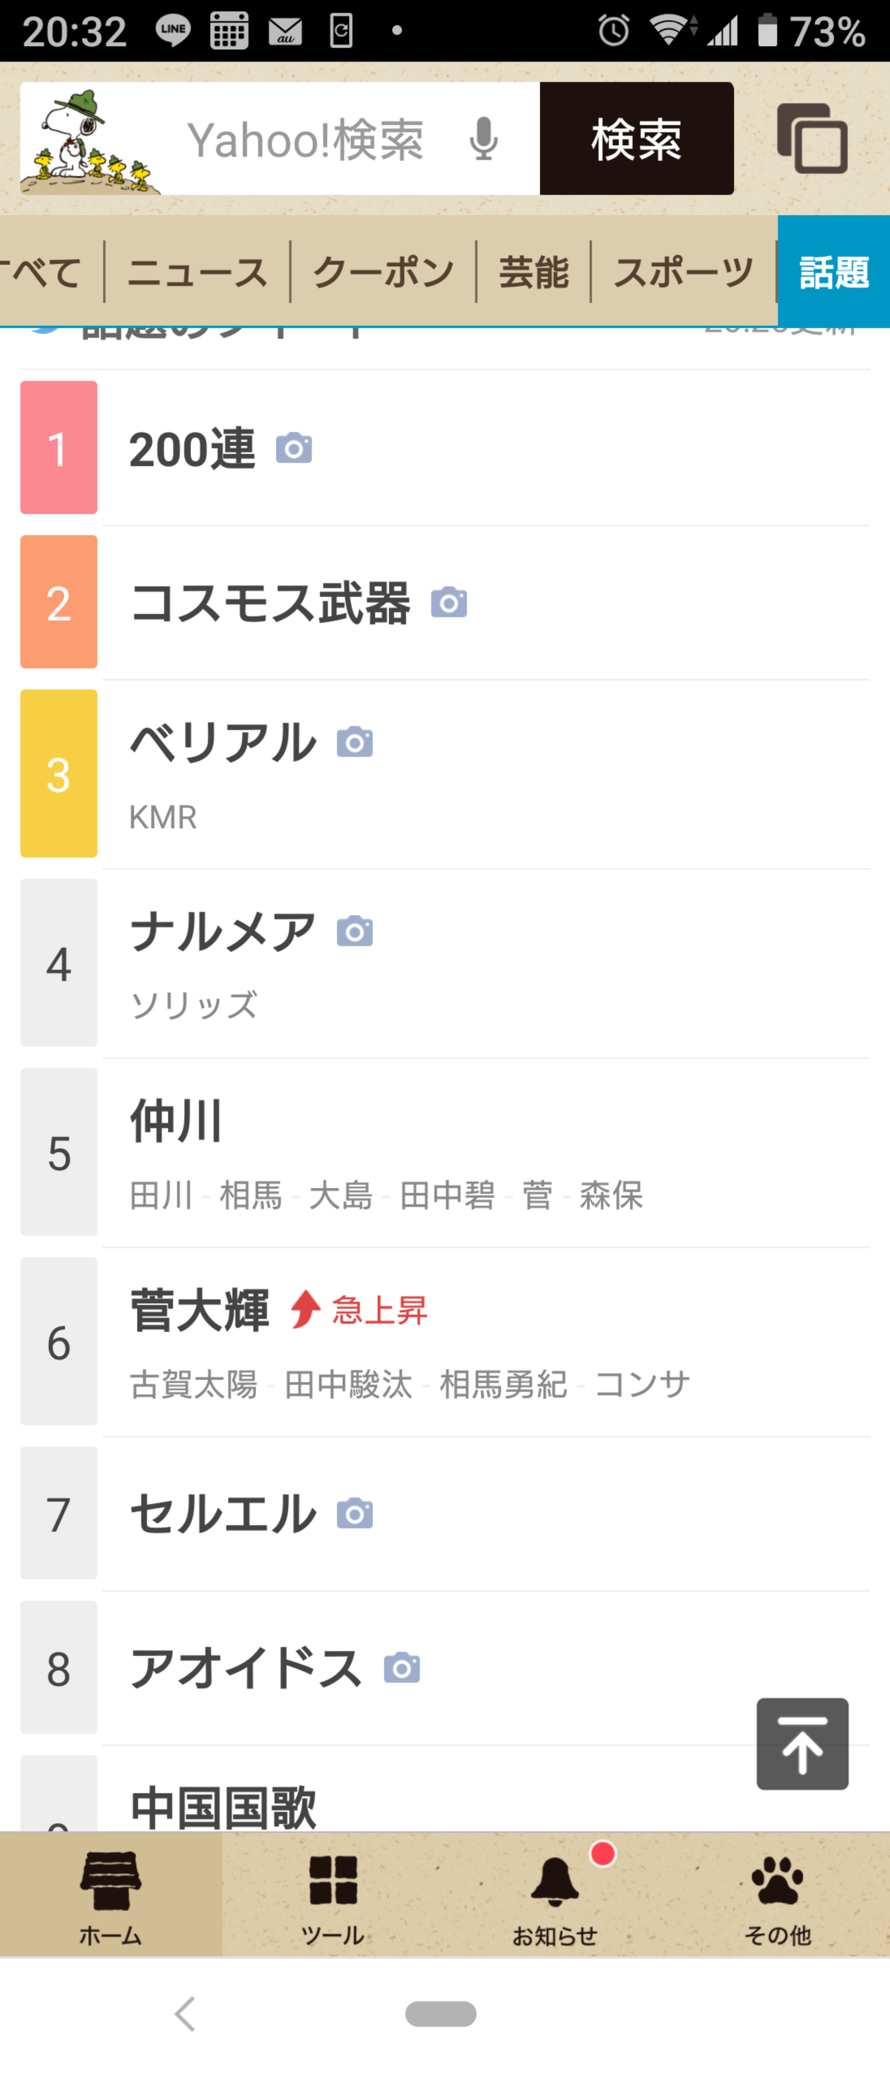
Task: Switch to the ニュース tab
Action: point(197,272)
